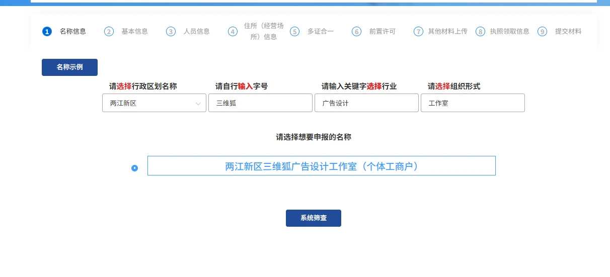The image size is (610, 277).
Task: Go to the 基本信息 step label
Action: pyautogui.click(x=134, y=31)
